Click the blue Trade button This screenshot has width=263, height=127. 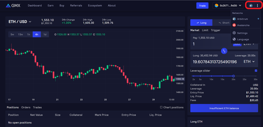(x=202, y=6)
